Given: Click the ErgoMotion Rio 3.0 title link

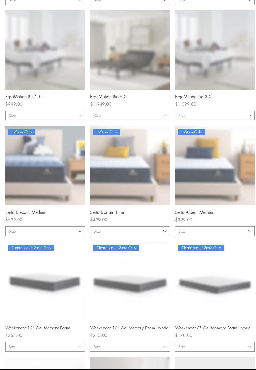Looking at the screenshot, I should pos(193,97).
